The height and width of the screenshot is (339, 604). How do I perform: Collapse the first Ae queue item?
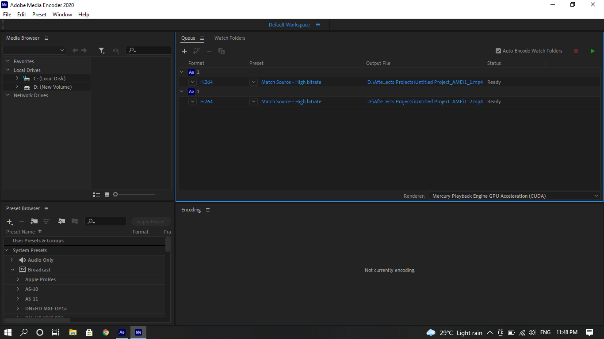click(182, 72)
